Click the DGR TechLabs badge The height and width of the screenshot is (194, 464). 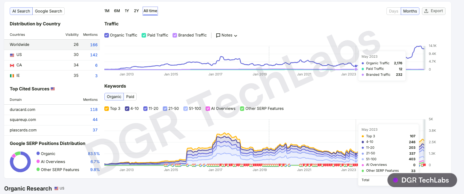422,180
